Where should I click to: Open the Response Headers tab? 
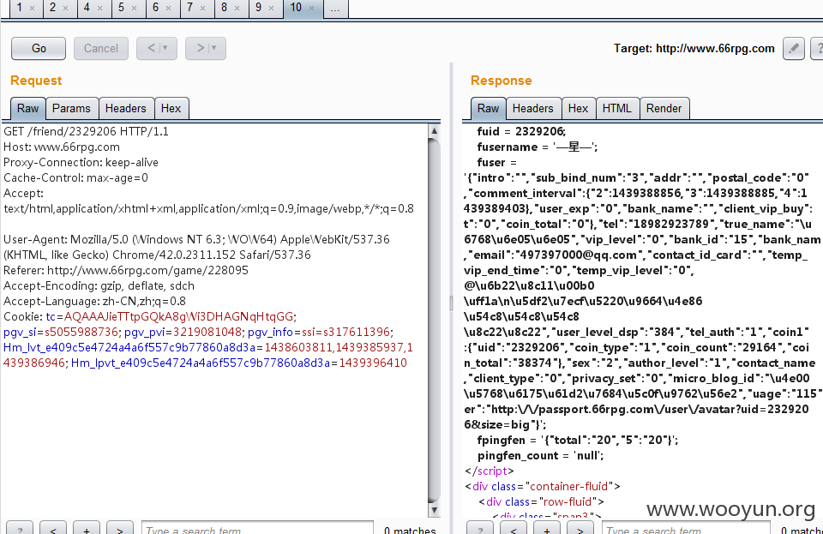point(532,109)
